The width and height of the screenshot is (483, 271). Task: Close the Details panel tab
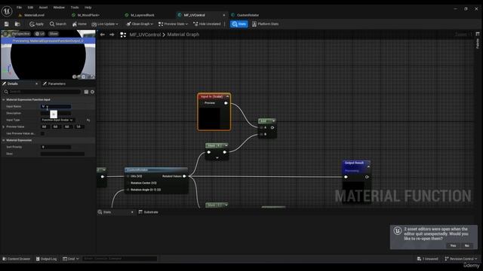coord(37,84)
